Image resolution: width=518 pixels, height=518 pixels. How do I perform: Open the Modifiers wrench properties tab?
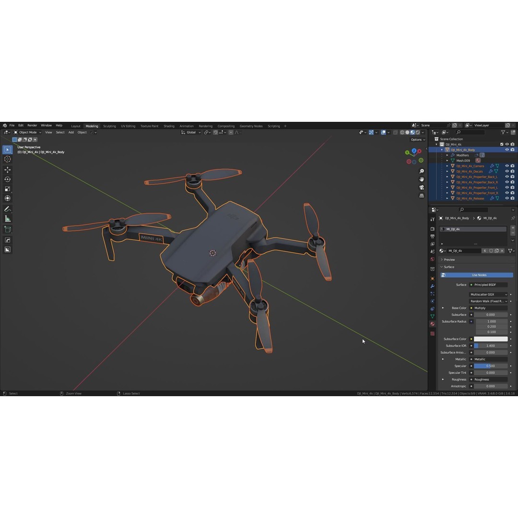(x=433, y=286)
